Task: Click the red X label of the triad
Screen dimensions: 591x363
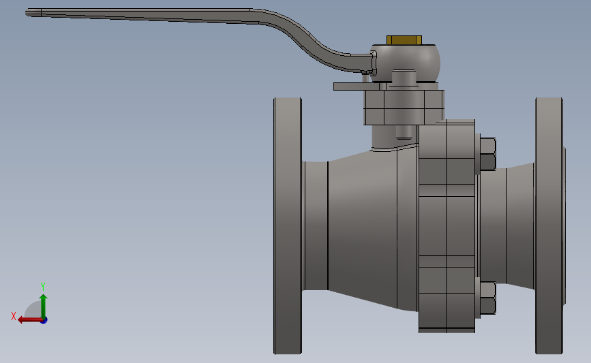Action: (x=14, y=316)
